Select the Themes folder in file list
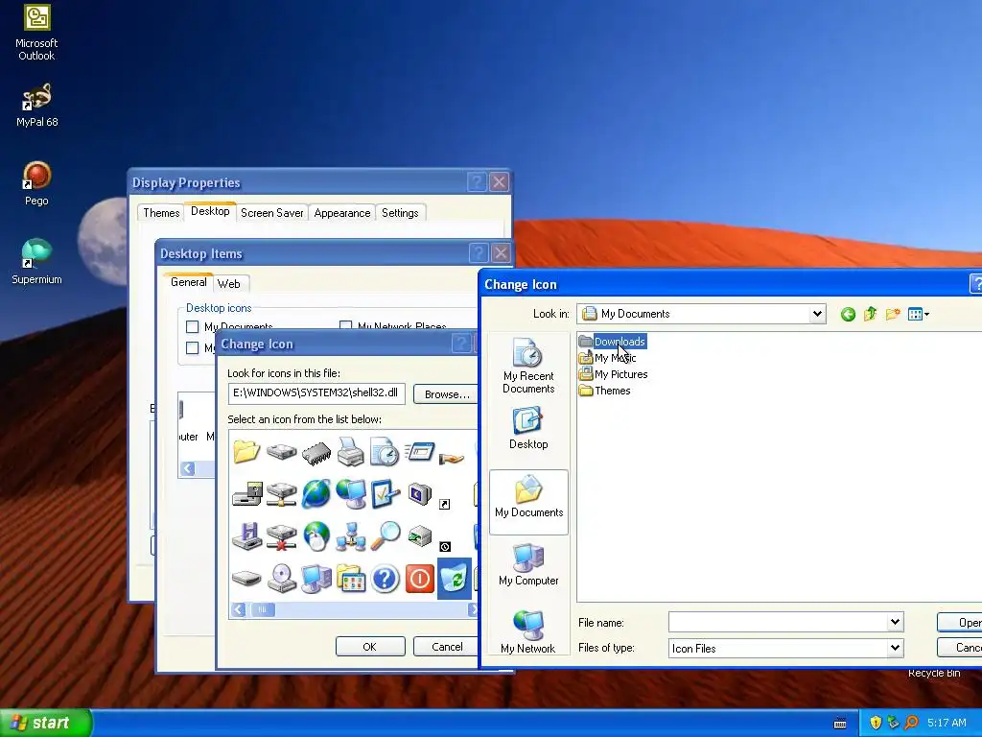Viewport: 982px width, 737px height. click(x=605, y=391)
